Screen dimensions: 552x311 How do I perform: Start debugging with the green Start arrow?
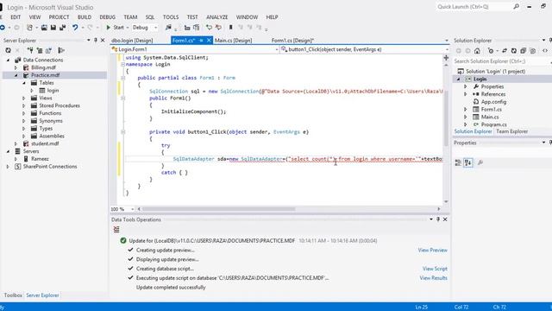click(109, 28)
